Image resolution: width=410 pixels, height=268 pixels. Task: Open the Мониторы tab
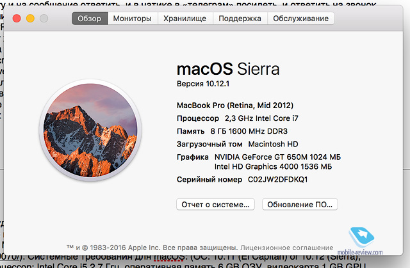click(133, 19)
